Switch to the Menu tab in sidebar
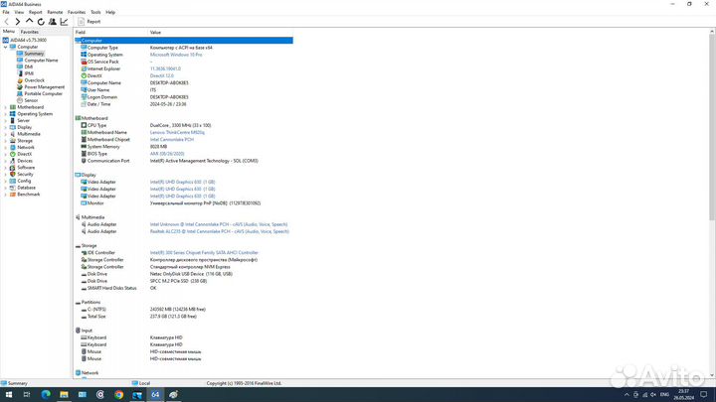 (9, 32)
